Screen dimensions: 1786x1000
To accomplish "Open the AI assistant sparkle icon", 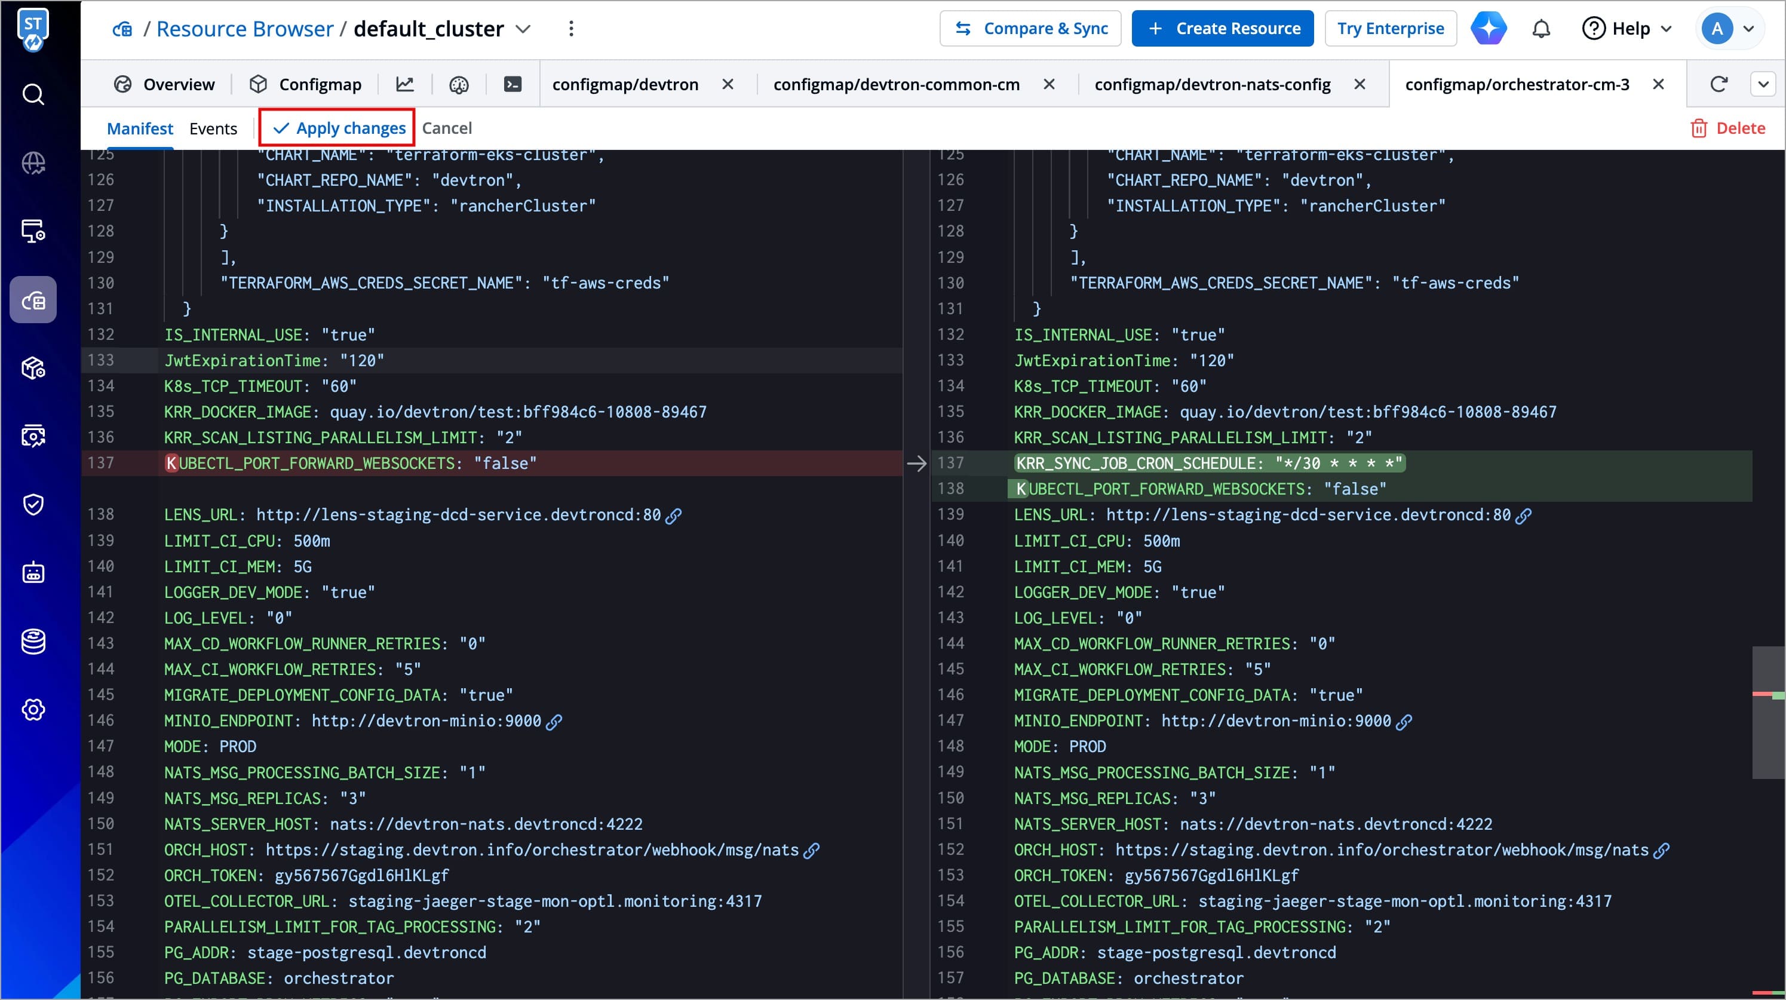I will pos(1489,29).
